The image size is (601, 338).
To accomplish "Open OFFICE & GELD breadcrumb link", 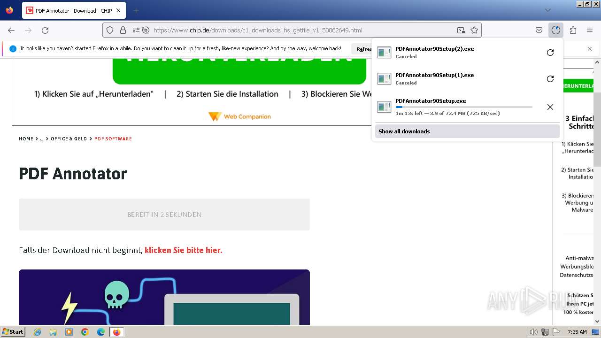I will [69, 139].
